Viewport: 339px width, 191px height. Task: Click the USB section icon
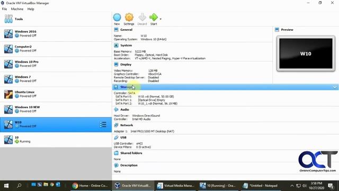116,137
